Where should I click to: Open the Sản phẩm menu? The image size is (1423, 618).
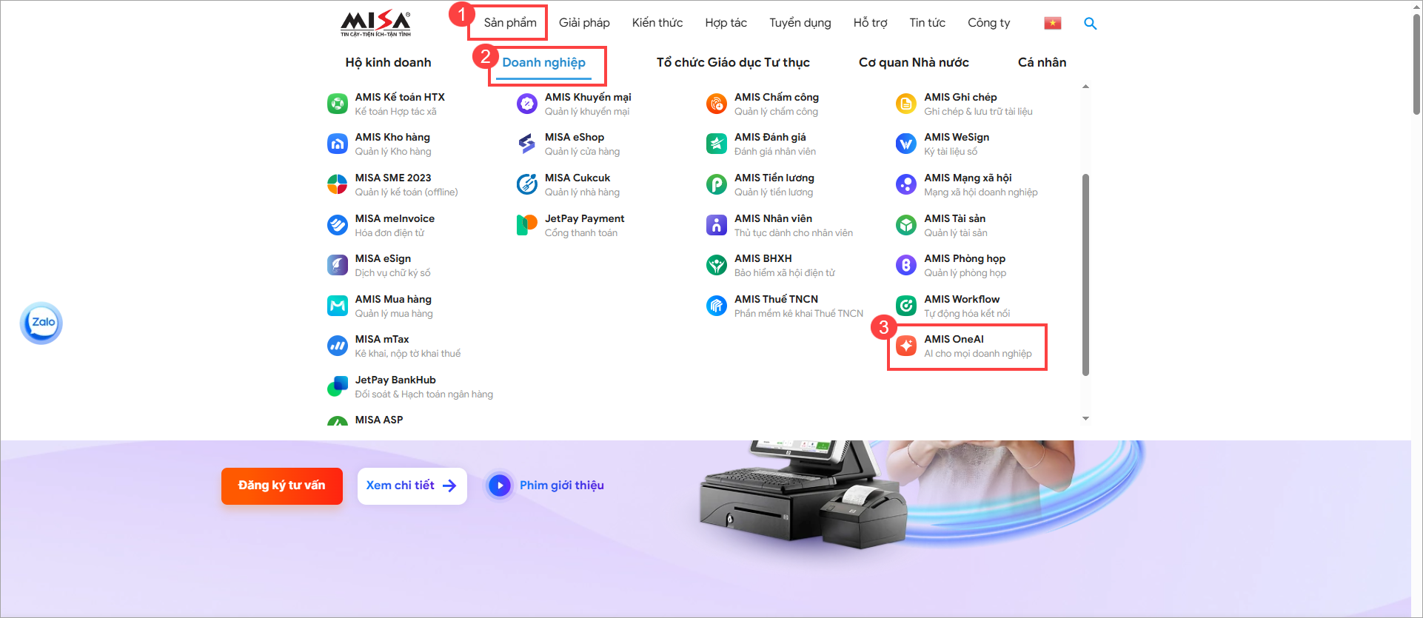(x=510, y=23)
